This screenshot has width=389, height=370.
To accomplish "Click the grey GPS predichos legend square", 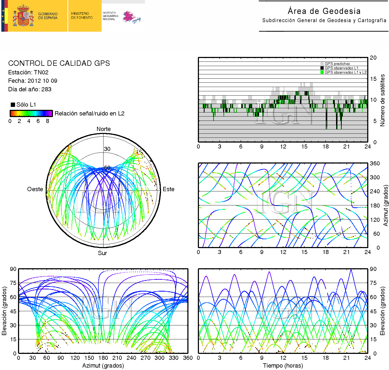I will coord(322,64).
